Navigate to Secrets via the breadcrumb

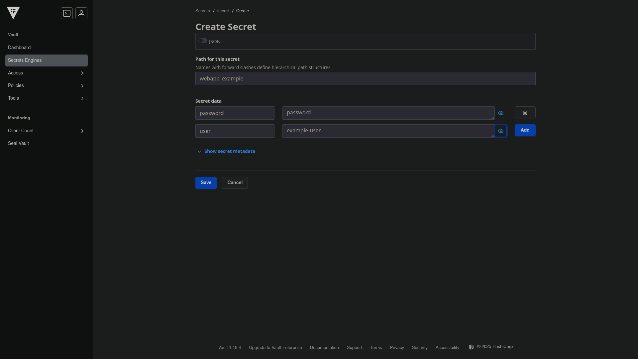[x=202, y=11]
